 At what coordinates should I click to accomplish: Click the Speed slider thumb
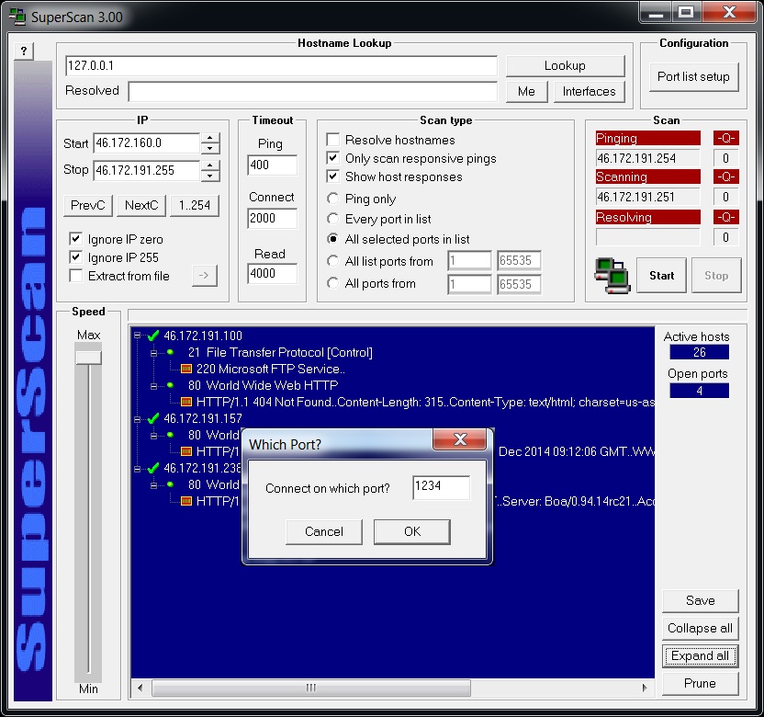pos(89,358)
